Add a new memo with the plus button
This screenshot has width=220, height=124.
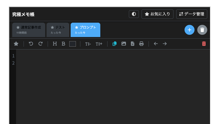[x=190, y=30]
